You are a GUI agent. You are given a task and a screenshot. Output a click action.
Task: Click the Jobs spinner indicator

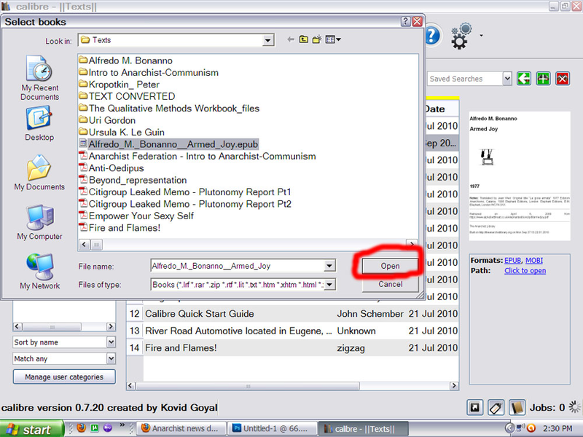tap(574, 407)
